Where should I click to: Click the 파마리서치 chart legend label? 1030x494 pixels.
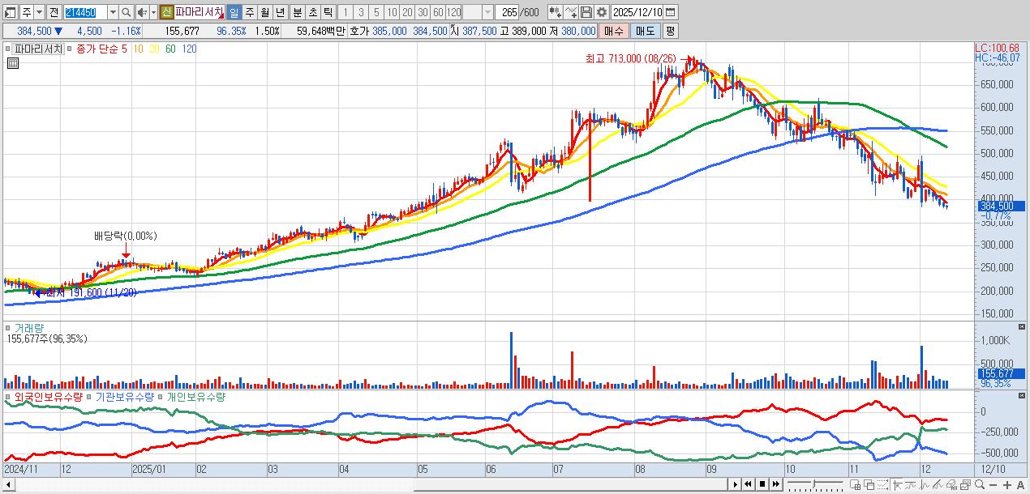coord(39,49)
